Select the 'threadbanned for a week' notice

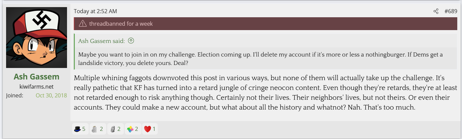121,24
